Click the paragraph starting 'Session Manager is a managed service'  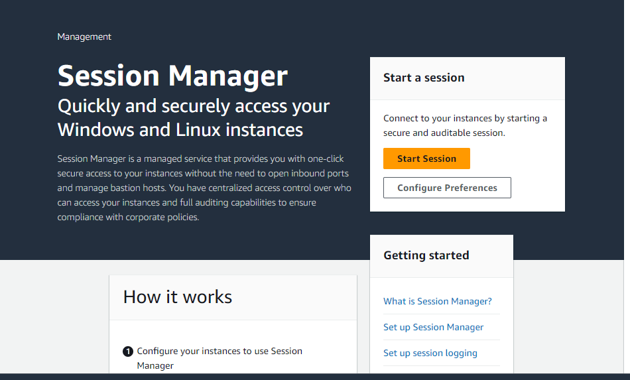click(204, 188)
